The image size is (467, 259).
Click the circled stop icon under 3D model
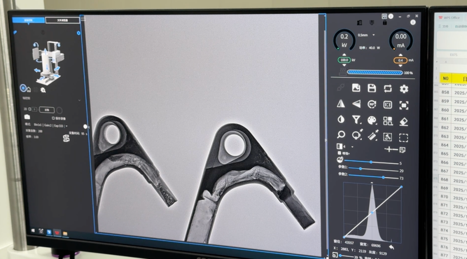pos(23,88)
